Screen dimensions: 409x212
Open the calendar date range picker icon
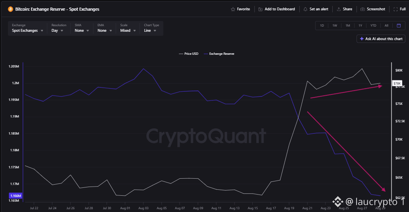click(399, 25)
